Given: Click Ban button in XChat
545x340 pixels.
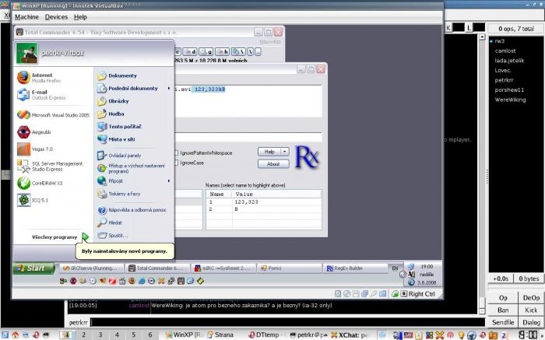Looking at the screenshot, I should pyautogui.click(x=503, y=310).
